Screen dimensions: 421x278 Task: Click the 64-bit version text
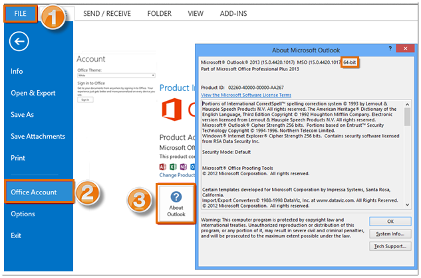click(x=350, y=62)
